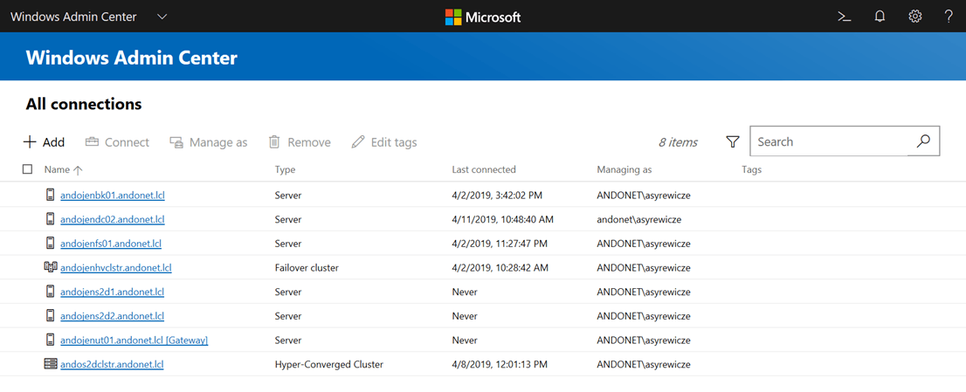Sort by the Type column header

[285, 170]
